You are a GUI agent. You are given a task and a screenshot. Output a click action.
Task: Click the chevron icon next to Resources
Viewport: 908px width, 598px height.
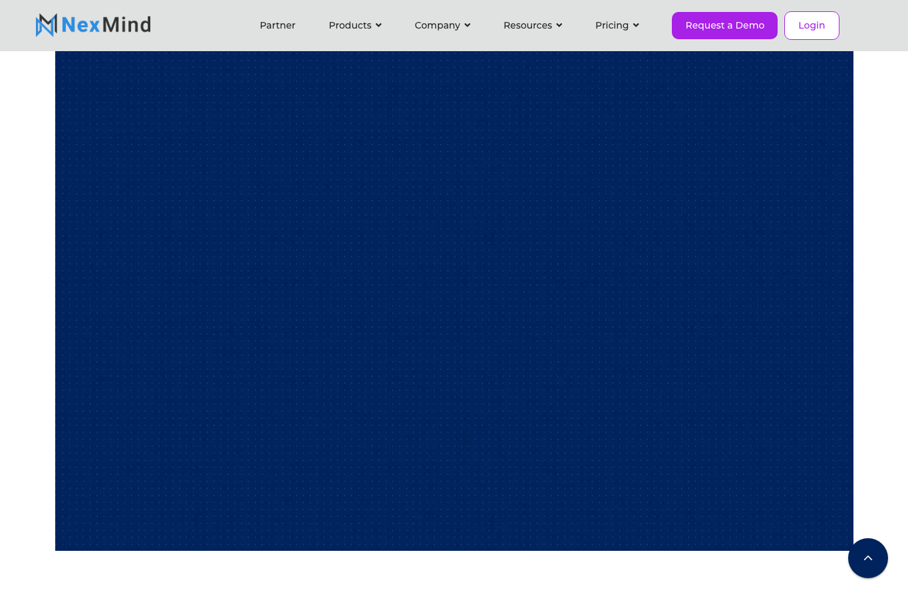[x=559, y=25]
